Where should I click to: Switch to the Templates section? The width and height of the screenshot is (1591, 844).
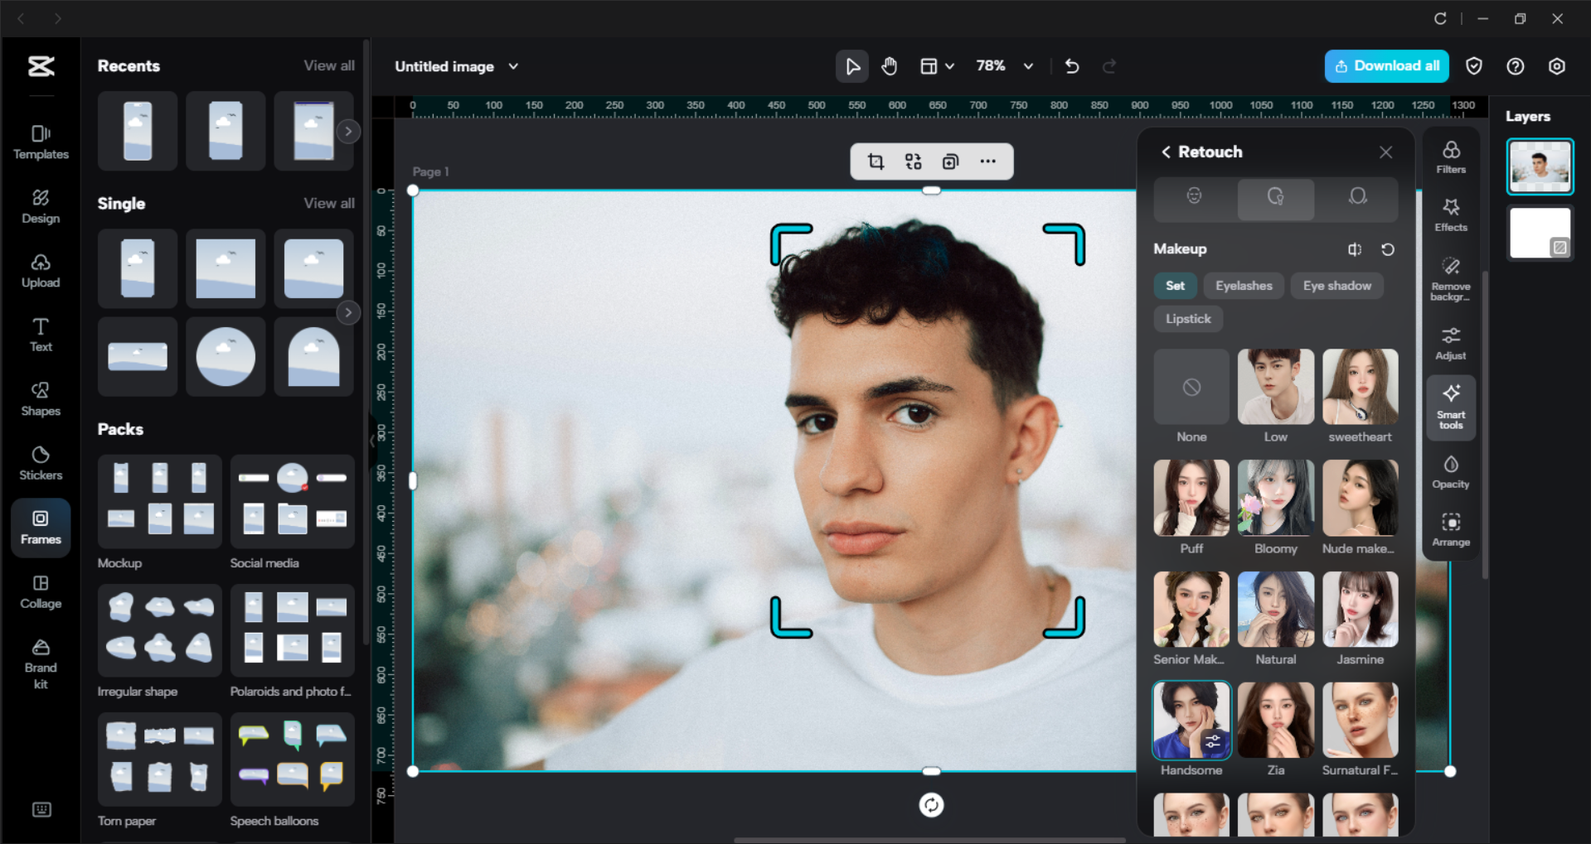click(40, 142)
